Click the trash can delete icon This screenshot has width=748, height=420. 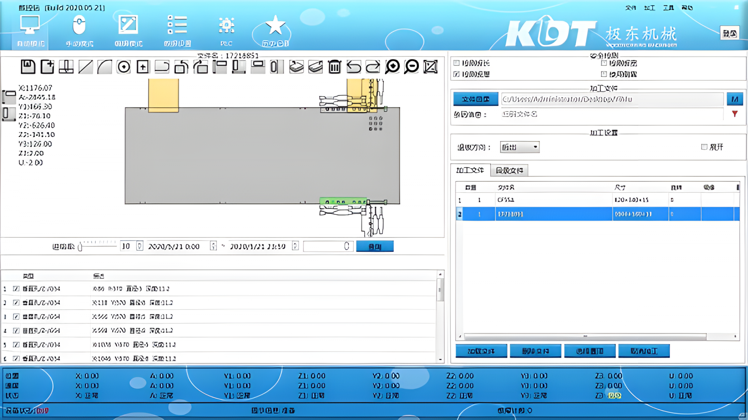pyautogui.click(x=334, y=67)
